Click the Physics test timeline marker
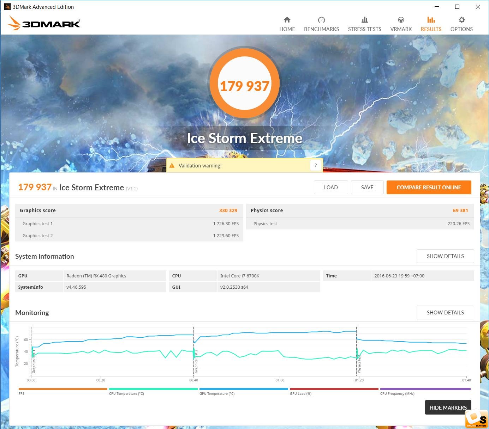This screenshot has height=429, width=489. pos(359,364)
